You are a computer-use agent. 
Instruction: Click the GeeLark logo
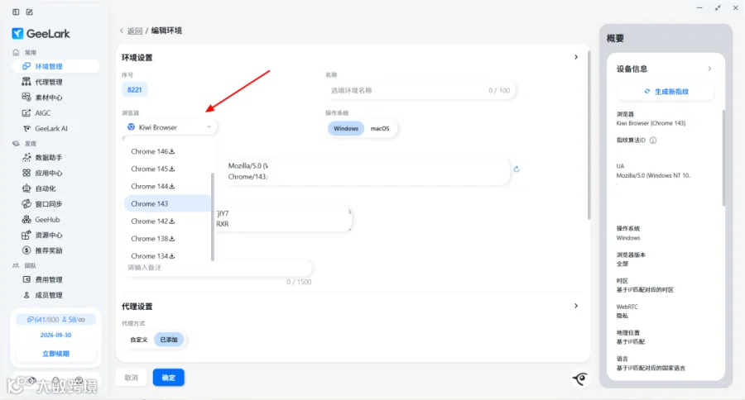pos(41,33)
